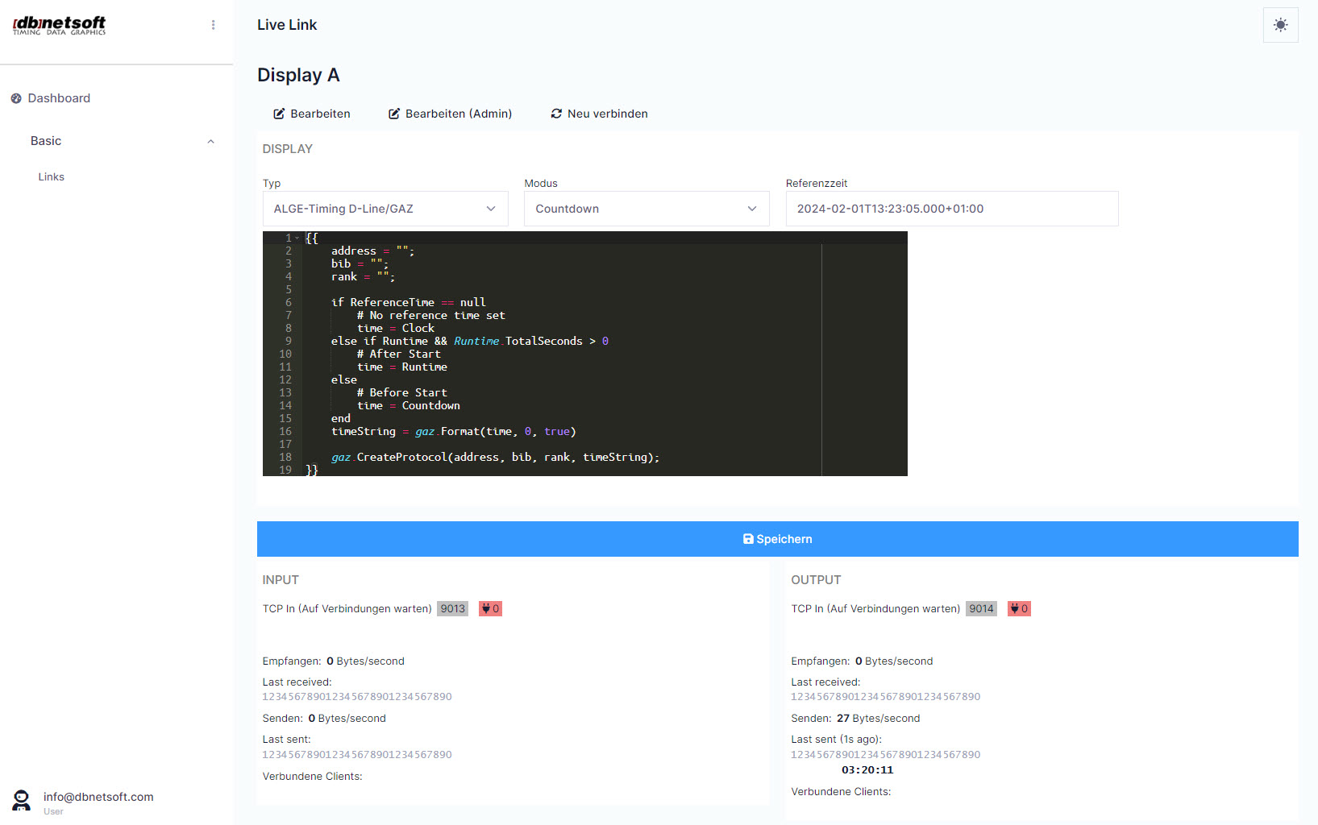Collapse the Basic section in the sidebar
1318x825 pixels.
tap(210, 141)
